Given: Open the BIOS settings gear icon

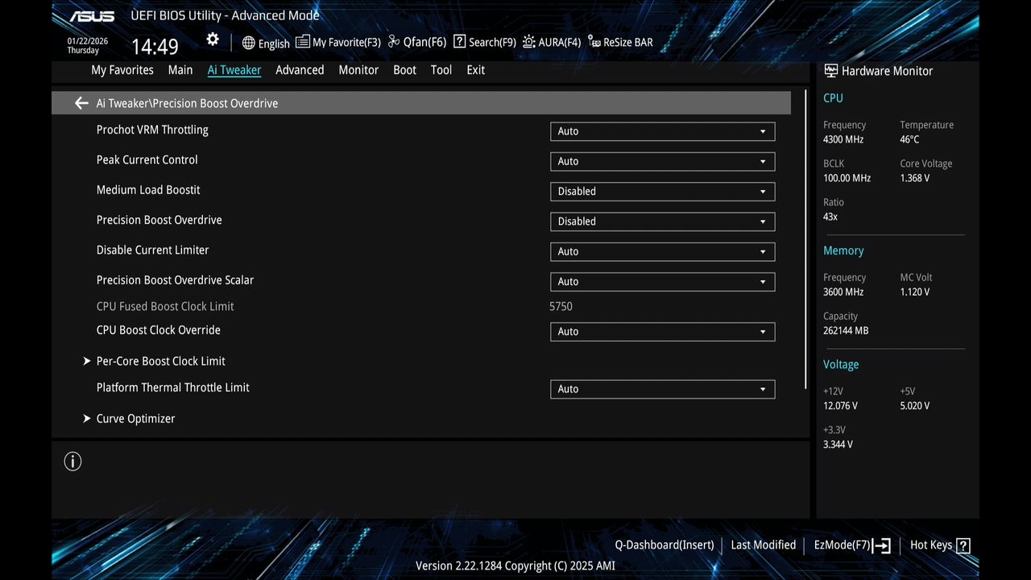Looking at the screenshot, I should (212, 39).
